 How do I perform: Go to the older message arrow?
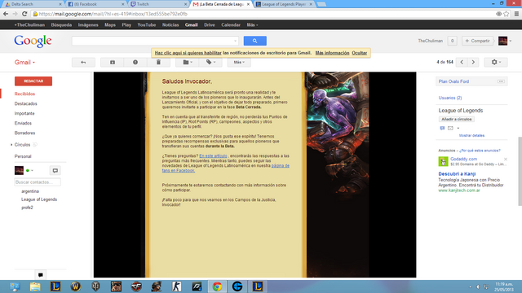[473, 62]
